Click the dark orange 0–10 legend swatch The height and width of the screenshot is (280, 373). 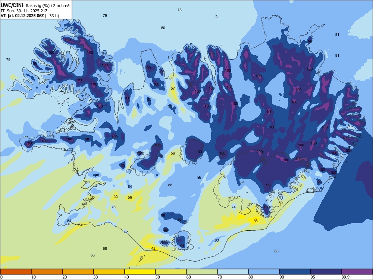click(16, 272)
